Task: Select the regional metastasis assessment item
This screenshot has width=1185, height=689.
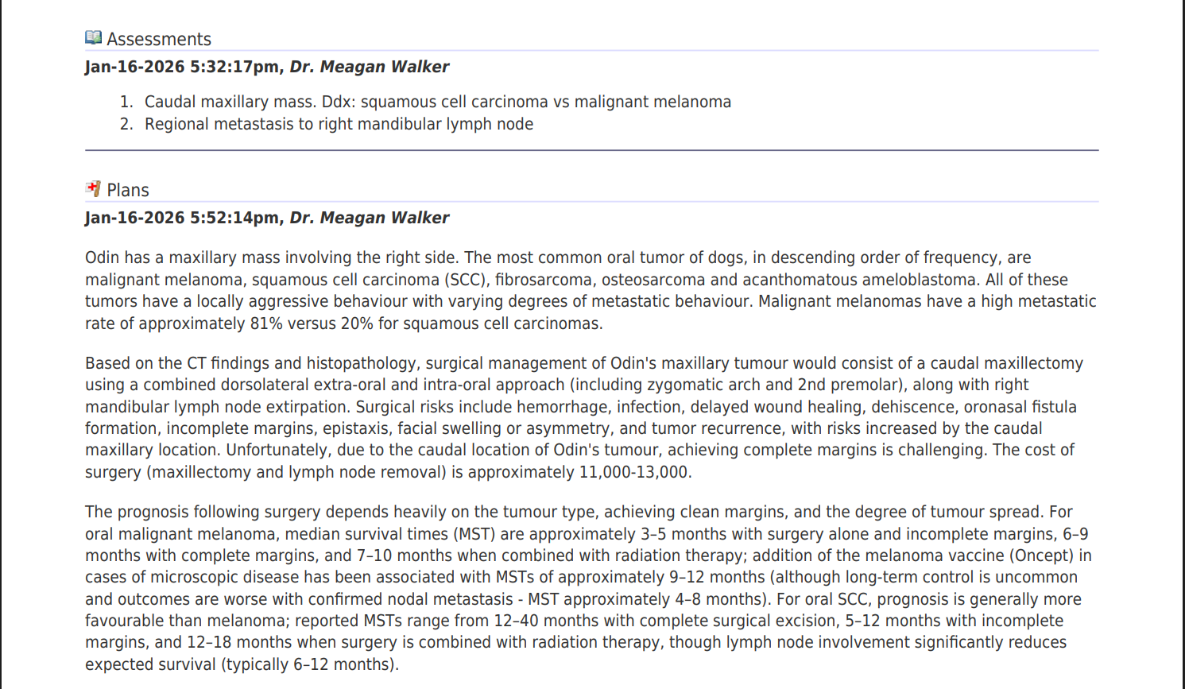Action: pyautogui.click(x=339, y=124)
